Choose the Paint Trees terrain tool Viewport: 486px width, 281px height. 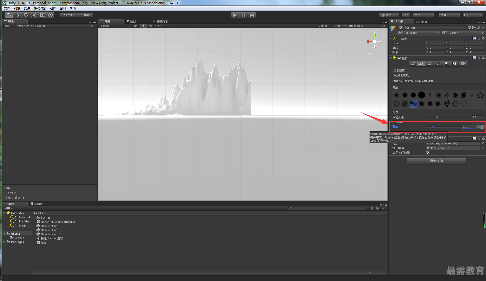pos(446,64)
